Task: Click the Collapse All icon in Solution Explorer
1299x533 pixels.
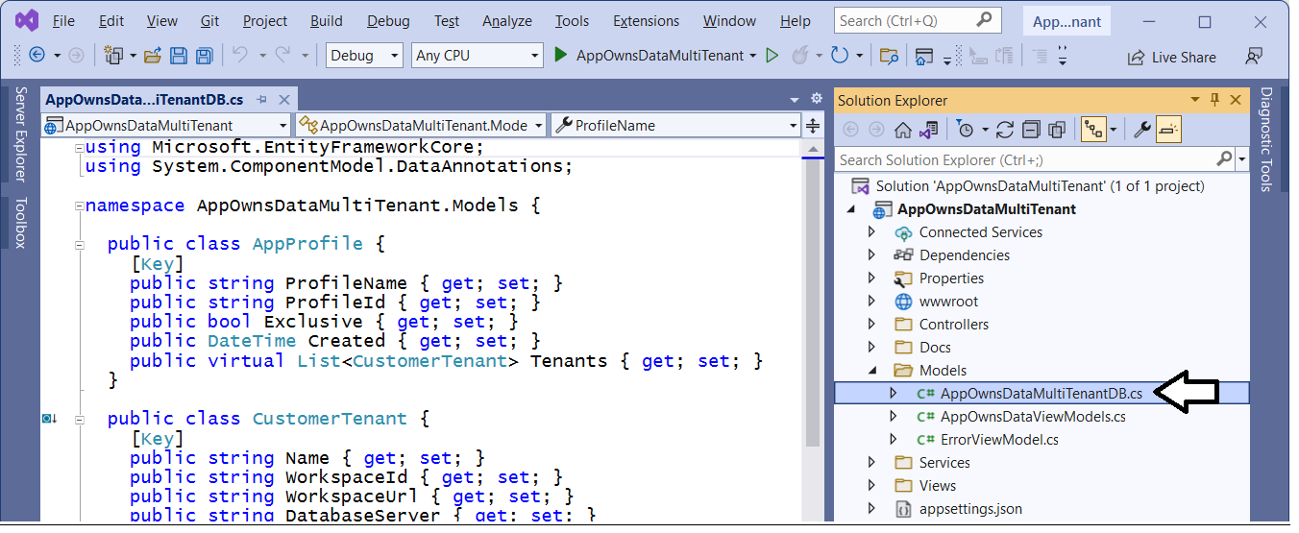Action: coord(1031,130)
